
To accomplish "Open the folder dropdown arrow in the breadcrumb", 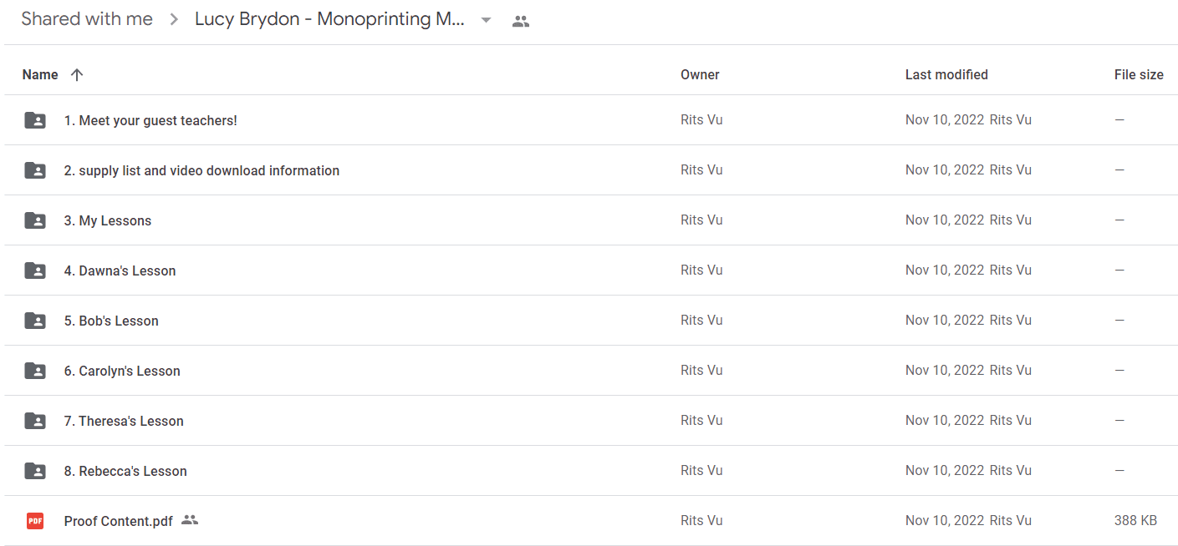I will coord(486,20).
